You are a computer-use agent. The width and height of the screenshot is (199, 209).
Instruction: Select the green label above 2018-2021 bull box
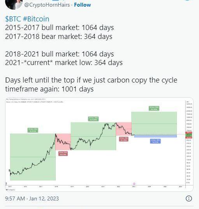coord(93,119)
